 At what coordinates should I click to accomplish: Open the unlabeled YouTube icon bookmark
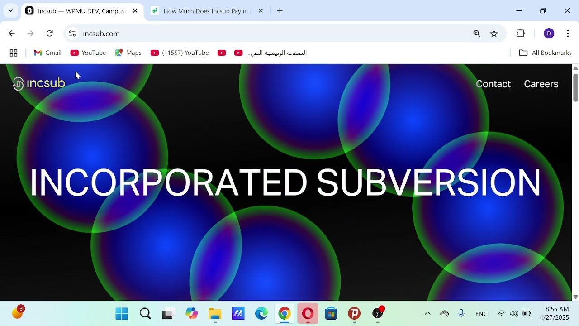[x=222, y=53]
